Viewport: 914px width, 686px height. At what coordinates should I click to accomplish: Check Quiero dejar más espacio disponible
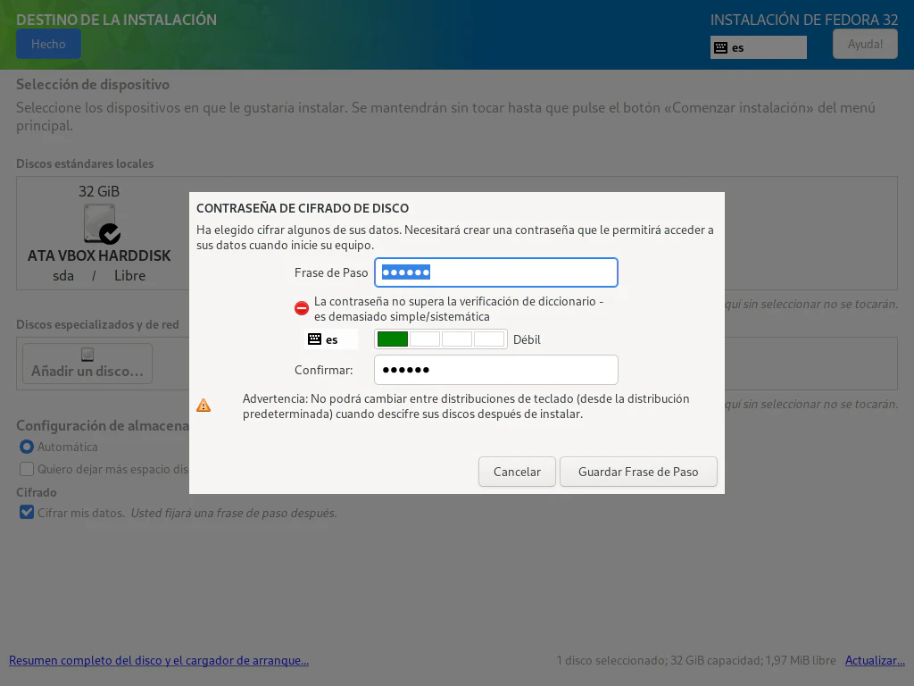coord(27,469)
